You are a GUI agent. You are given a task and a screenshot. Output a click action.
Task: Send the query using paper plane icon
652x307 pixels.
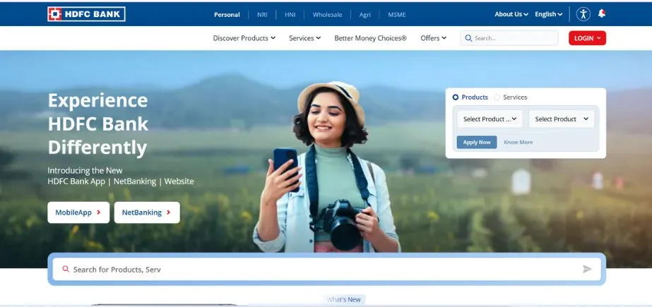[x=587, y=269]
